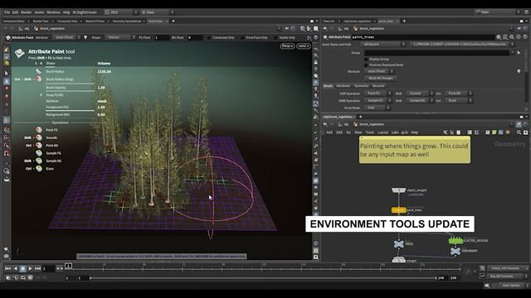Image resolution: width=531 pixels, height=298 pixels.
Task: Click the Key All Channels button
Action: tap(504, 276)
